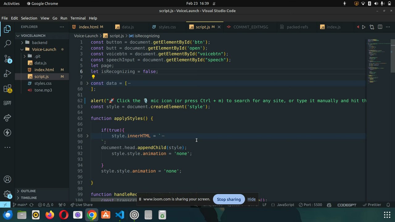Open the Manage gear icon

(x=7, y=194)
